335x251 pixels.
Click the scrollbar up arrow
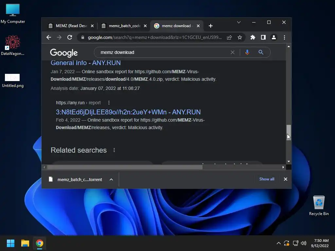click(x=289, y=46)
